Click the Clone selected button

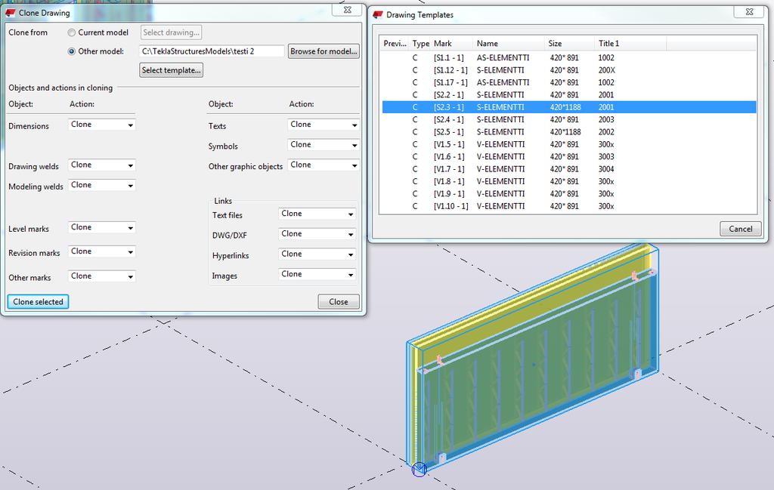[38, 302]
